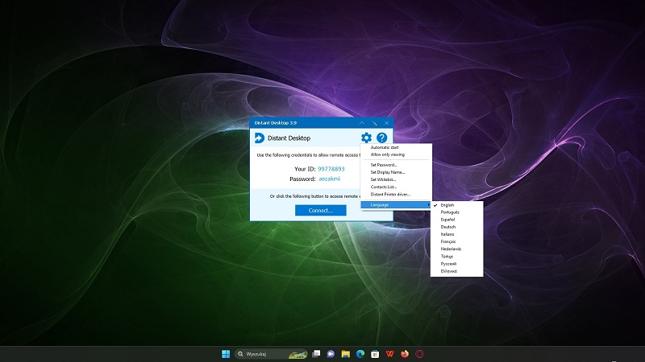Screen dimensions: 645x362
Task: Click the password value aezakmi
Action: (x=330, y=179)
